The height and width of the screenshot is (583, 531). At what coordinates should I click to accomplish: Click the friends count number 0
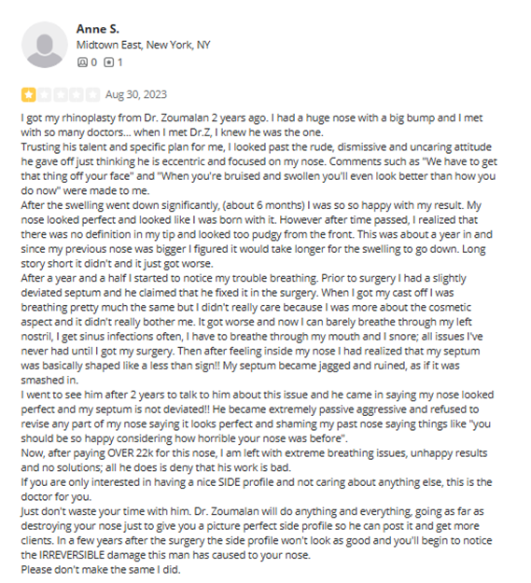[x=94, y=62]
